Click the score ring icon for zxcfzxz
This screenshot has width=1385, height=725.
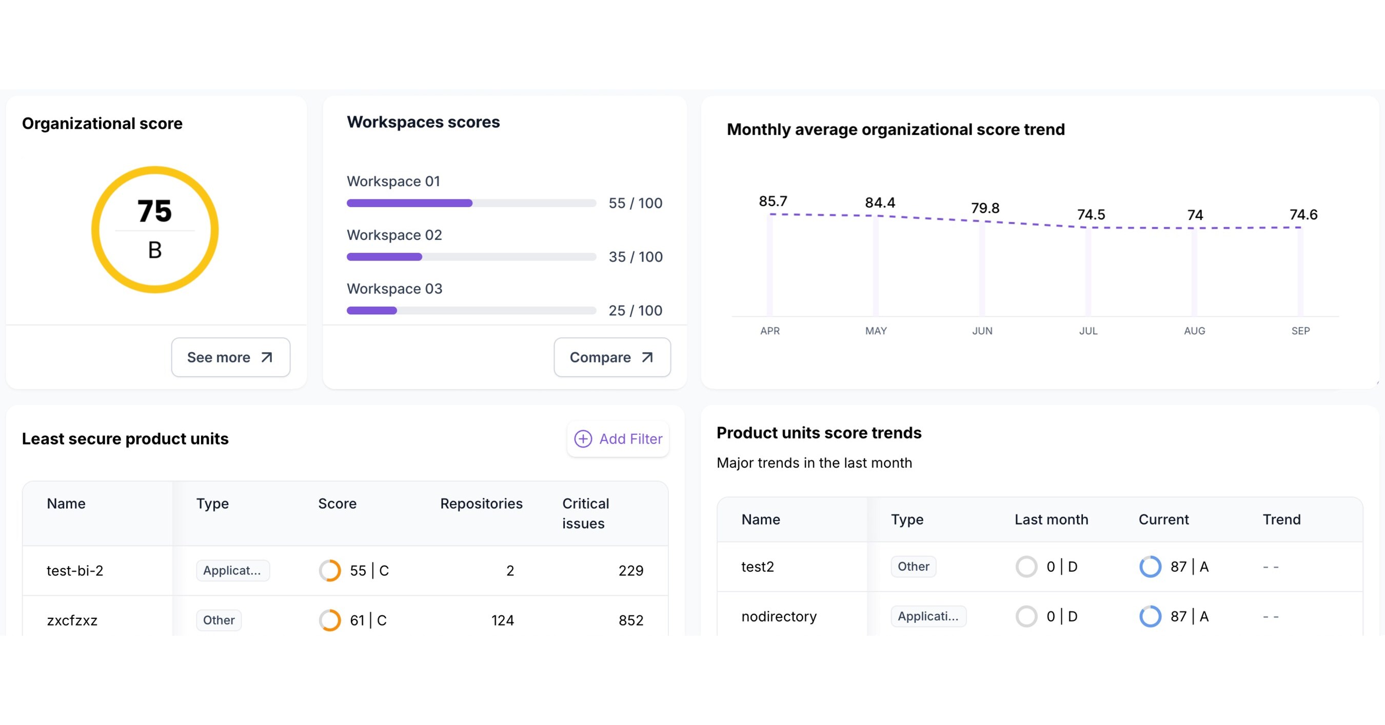(x=330, y=620)
